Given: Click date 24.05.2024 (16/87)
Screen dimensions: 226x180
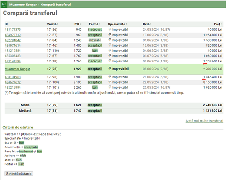Looking at the screenshot, I should (156, 30).
